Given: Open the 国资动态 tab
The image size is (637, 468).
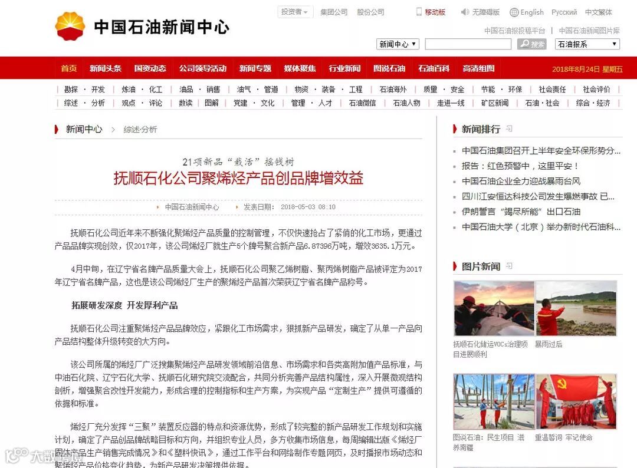Looking at the screenshot, I should (x=150, y=68).
